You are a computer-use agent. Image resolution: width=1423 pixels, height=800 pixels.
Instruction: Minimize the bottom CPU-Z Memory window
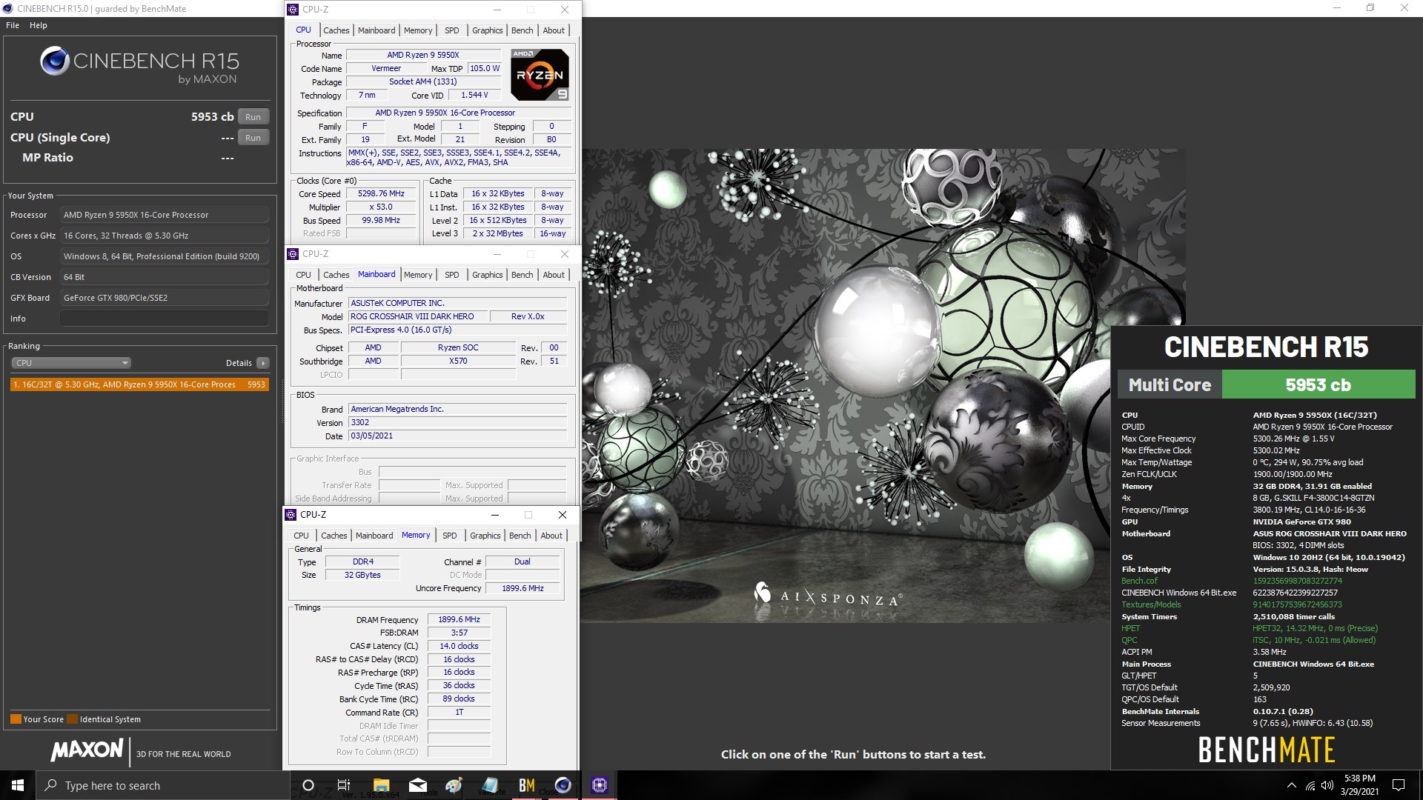494,515
